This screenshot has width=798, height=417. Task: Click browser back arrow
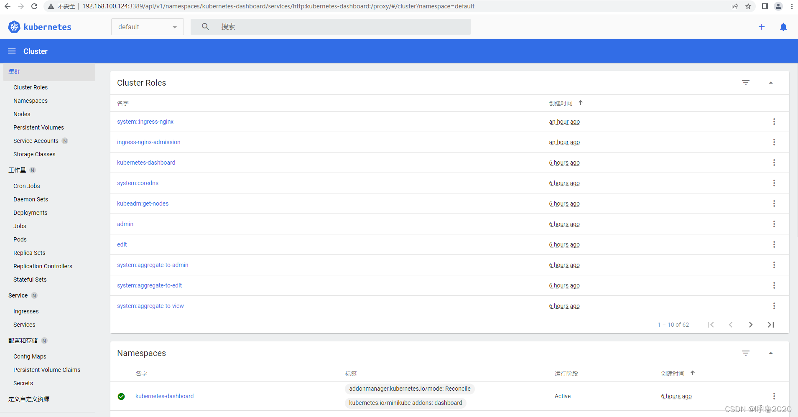(8, 6)
